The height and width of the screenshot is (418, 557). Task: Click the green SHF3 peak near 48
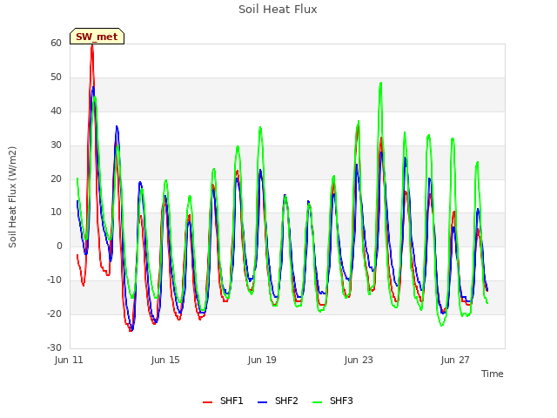click(x=381, y=84)
